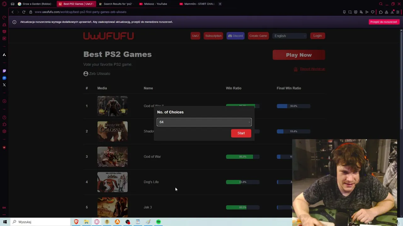Open File Explorer from the taskbar
The height and width of the screenshot is (226, 403).
tap(86, 222)
